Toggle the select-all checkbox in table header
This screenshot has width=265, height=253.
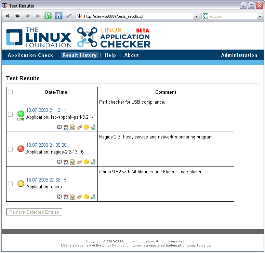coord(10,92)
